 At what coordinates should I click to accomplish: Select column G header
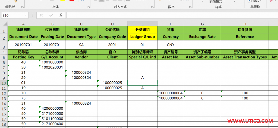point(203,24)
